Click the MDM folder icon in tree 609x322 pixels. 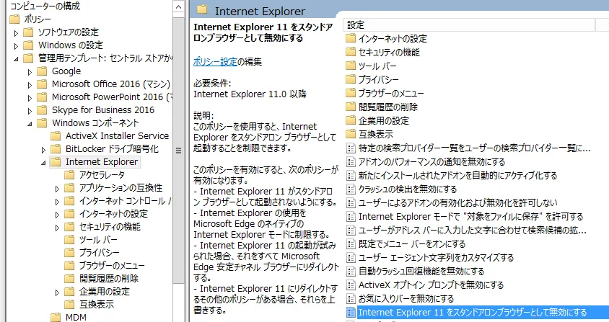pyautogui.click(x=56, y=317)
